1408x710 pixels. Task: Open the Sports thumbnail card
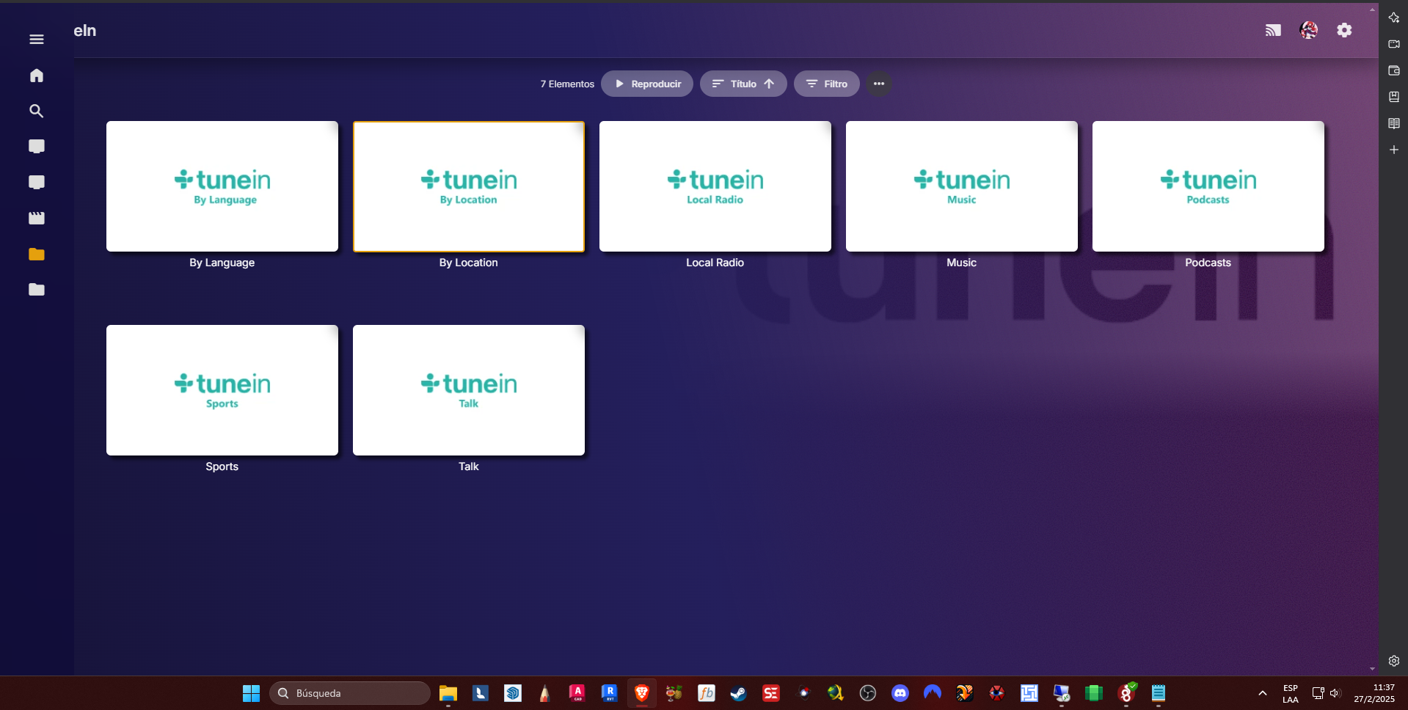[x=222, y=390]
